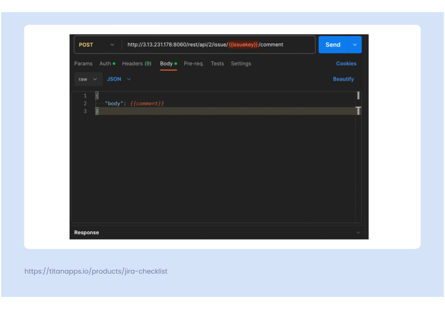Open the POST method dropdown
The width and height of the screenshot is (445, 309).
click(97, 45)
